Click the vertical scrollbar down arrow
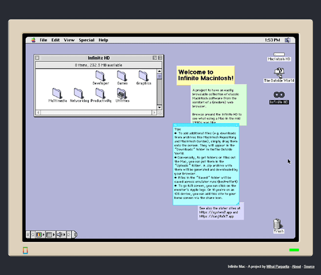 pyautogui.click(x=159, y=107)
